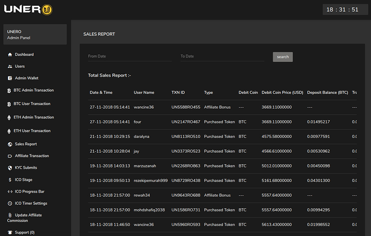The width and height of the screenshot is (371, 236).
Task: Click price value 5012.01000000
Action: click(277, 166)
